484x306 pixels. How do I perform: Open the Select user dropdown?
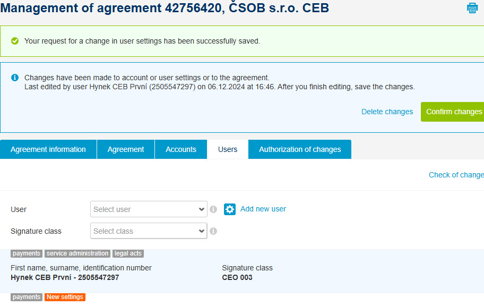click(149, 209)
